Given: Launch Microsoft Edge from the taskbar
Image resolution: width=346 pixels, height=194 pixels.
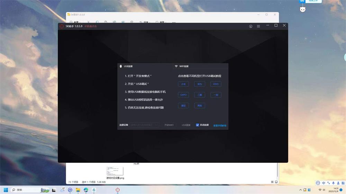Looking at the screenshot, I should 86,190.
